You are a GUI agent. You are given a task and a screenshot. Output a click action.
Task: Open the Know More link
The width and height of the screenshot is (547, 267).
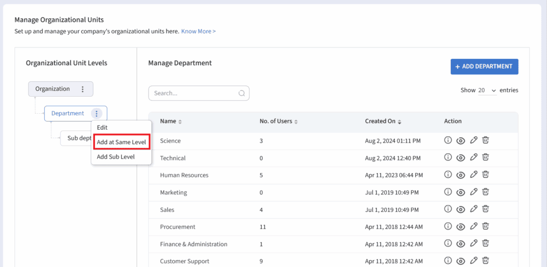click(198, 32)
